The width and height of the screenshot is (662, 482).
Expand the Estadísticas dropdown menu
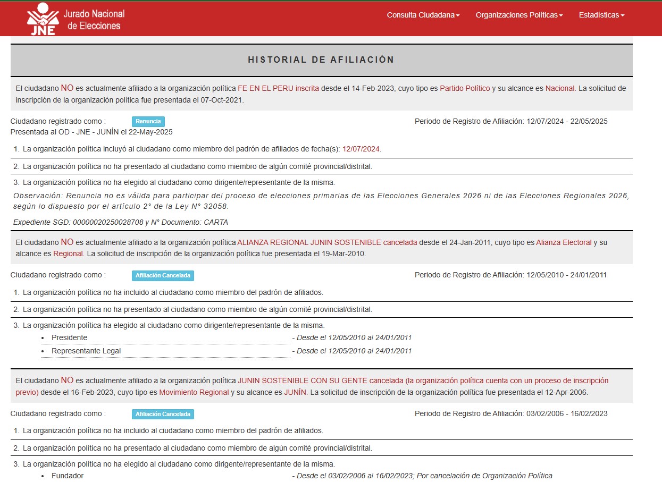[x=601, y=15]
